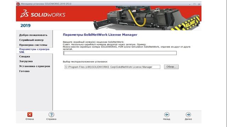
Task: Click the label Выбор месторасположения установки
Action: 85,62
